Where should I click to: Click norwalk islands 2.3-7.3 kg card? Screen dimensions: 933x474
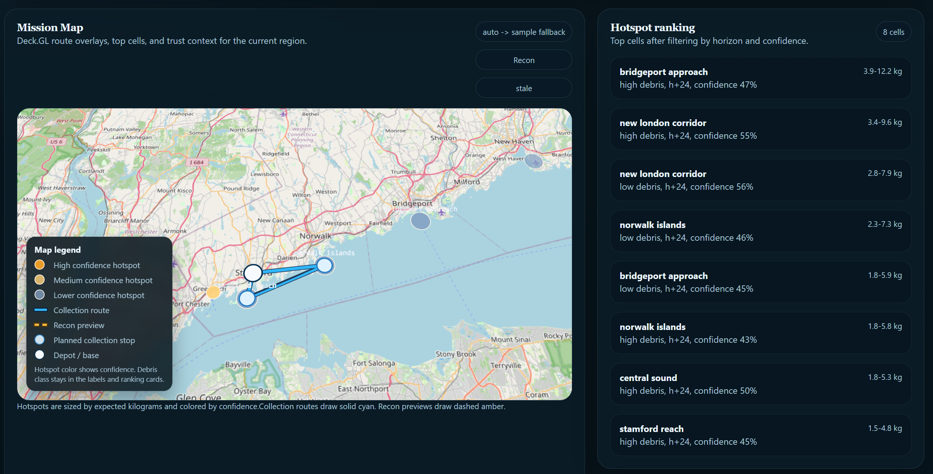tap(760, 231)
